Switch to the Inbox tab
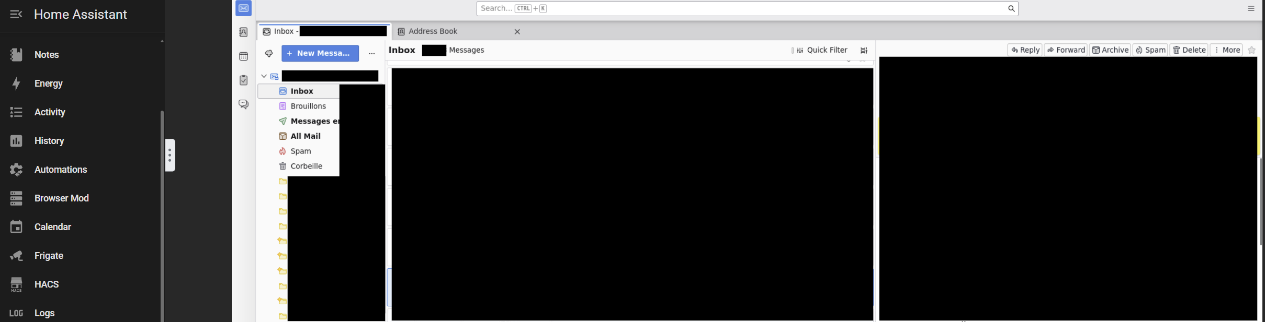The image size is (1265, 322). (324, 31)
